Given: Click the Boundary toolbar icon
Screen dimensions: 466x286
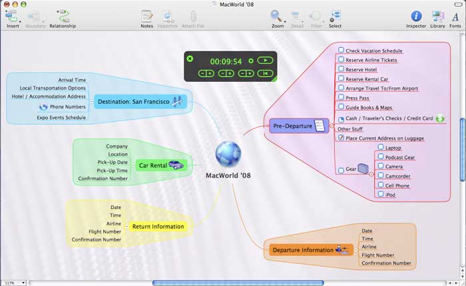Looking at the screenshot, I should tap(35, 16).
